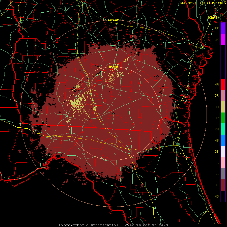The height and width of the screenshot is (227, 227).
Task: Click the ND black legend swatch
Action: pos(223,196)
